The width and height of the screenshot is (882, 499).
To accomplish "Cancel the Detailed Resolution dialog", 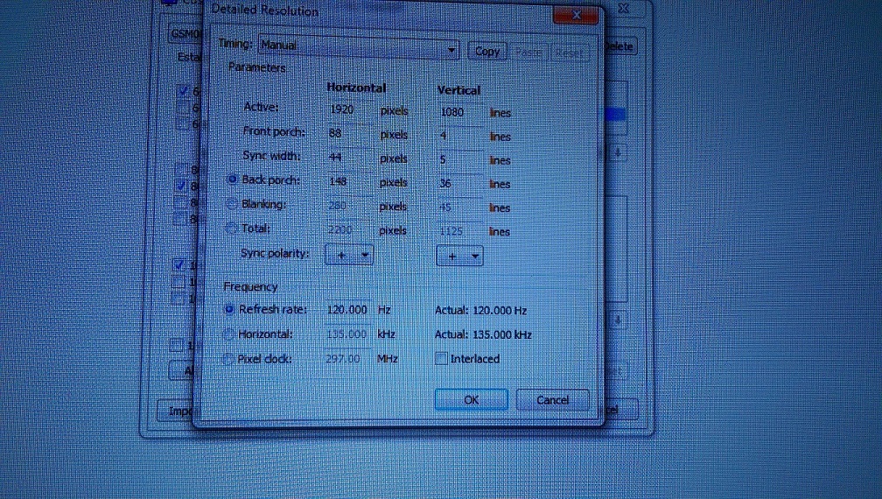I will [x=552, y=400].
